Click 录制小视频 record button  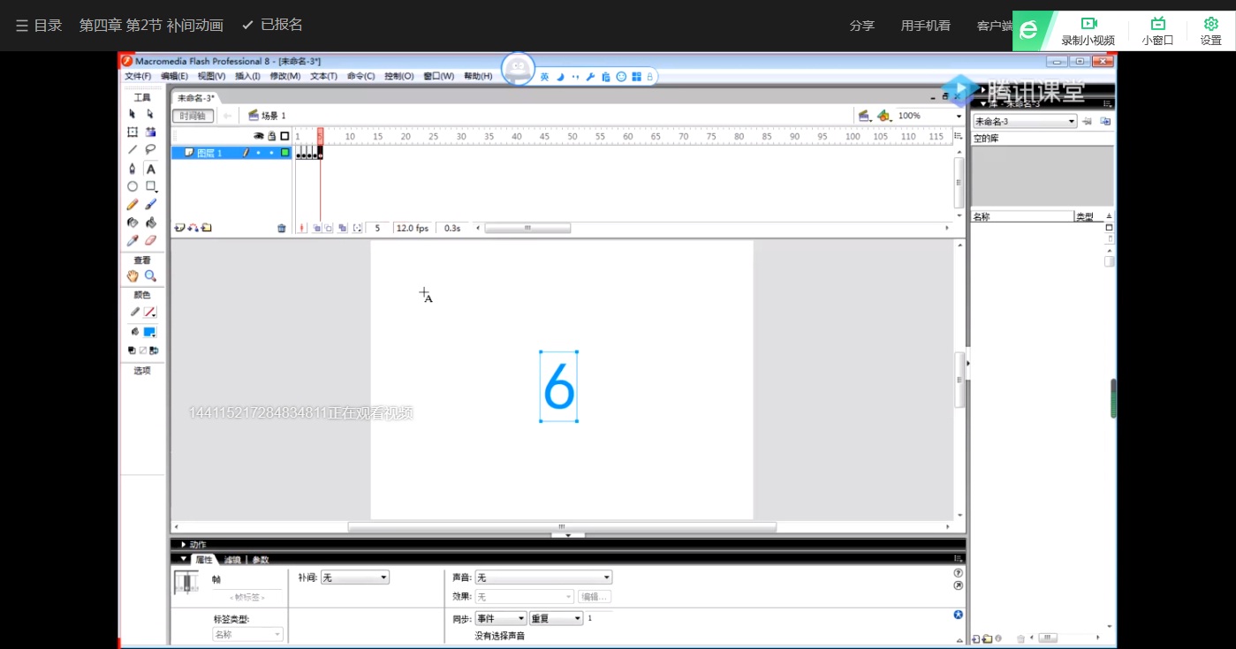tap(1088, 31)
